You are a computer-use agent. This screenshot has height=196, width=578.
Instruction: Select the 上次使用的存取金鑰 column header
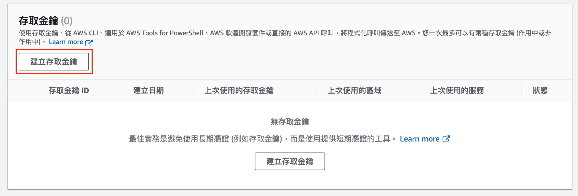pos(239,90)
